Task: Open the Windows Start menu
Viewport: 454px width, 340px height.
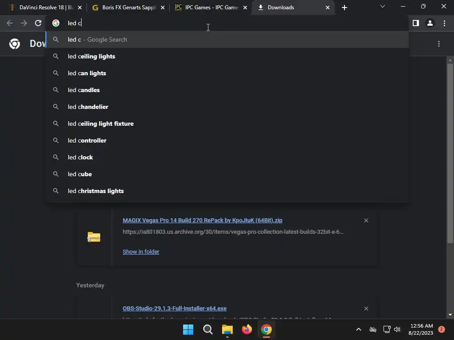Action: click(188, 329)
